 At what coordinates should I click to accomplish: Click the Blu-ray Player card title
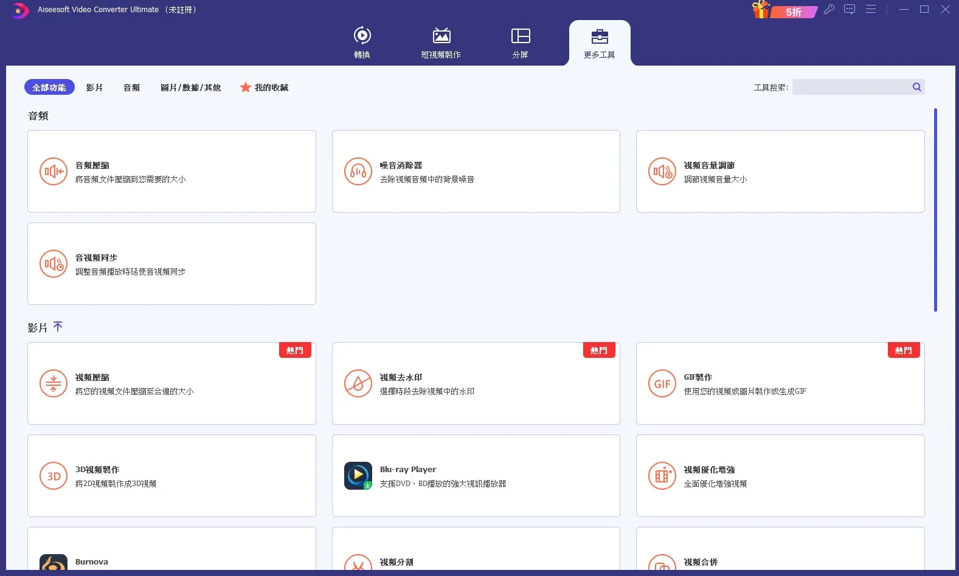408,470
